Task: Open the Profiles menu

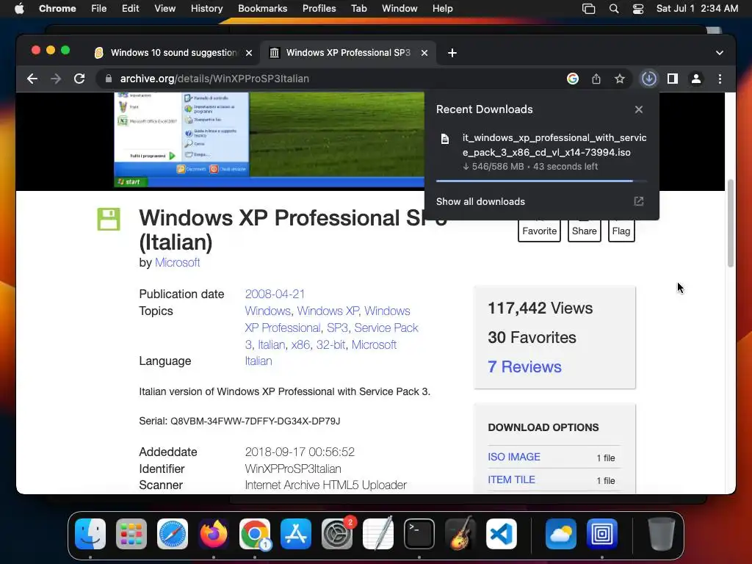Action: 319,8
